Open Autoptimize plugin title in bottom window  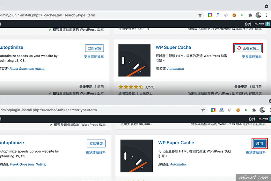point(12,143)
